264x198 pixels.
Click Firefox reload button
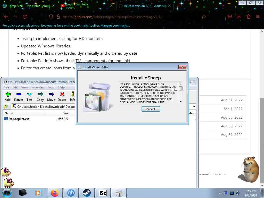25,17
